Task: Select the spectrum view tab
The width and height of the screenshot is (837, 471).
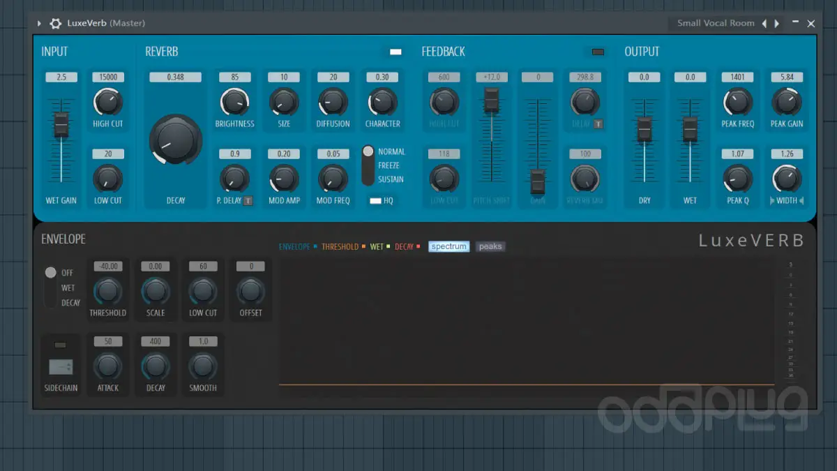Action: (448, 246)
